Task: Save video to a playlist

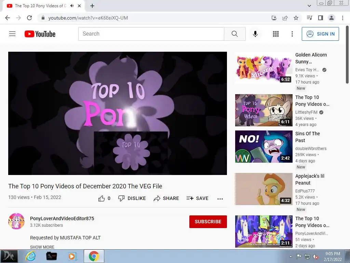Action: pos(197,198)
